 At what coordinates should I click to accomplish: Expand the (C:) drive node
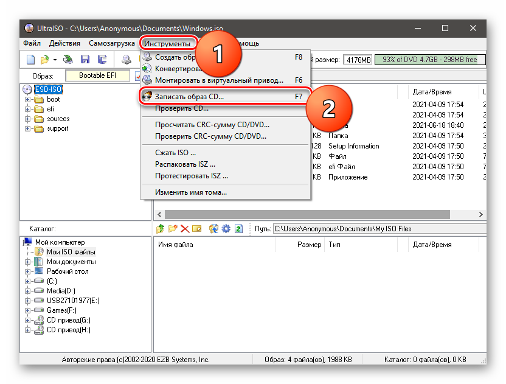[28, 281]
